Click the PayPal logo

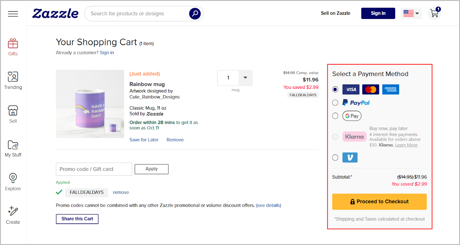356,103
